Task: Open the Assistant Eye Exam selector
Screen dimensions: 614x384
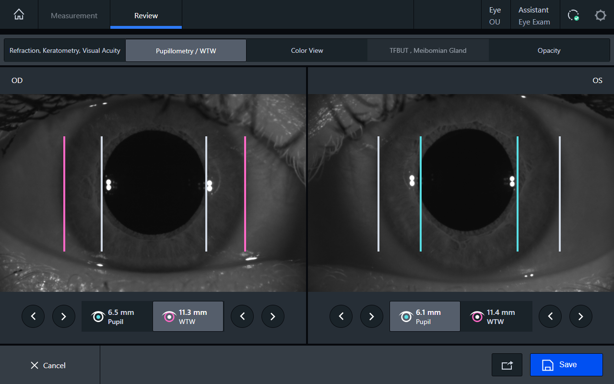Action: point(534,15)
